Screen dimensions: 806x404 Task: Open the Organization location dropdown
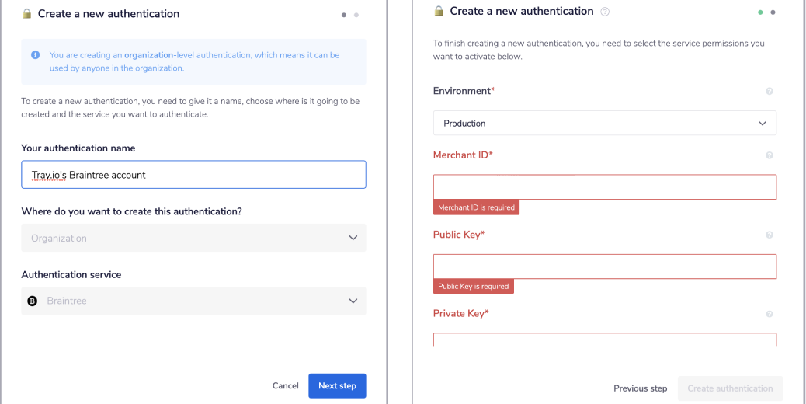click(193, 238)
